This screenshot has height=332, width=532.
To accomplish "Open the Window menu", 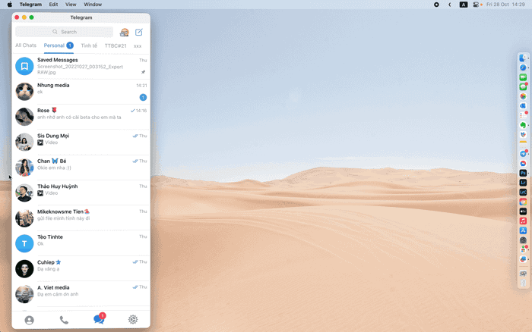I will tap(93, 5).
